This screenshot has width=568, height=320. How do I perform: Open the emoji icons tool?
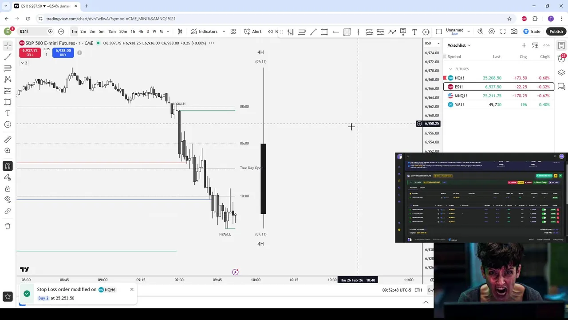point(8,124)
